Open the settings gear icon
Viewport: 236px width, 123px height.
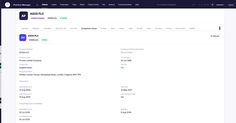coord(212,5)
